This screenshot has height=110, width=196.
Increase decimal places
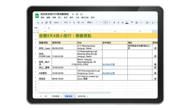tap(78, 22)
